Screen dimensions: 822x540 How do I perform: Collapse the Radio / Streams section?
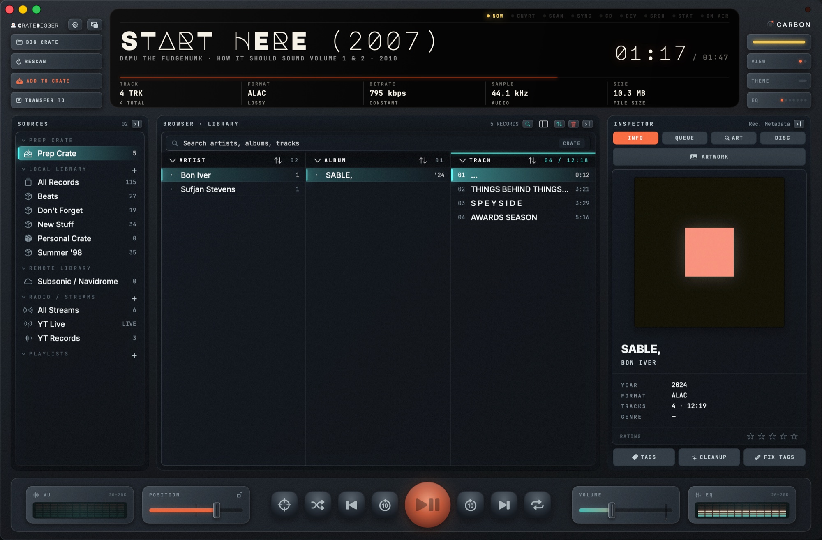click(x=24, y=297)
